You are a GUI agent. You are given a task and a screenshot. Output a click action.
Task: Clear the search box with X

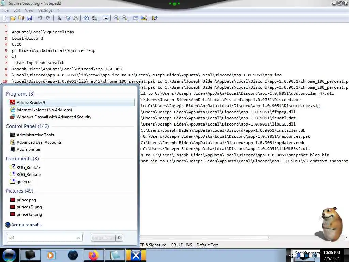(79, 238)
